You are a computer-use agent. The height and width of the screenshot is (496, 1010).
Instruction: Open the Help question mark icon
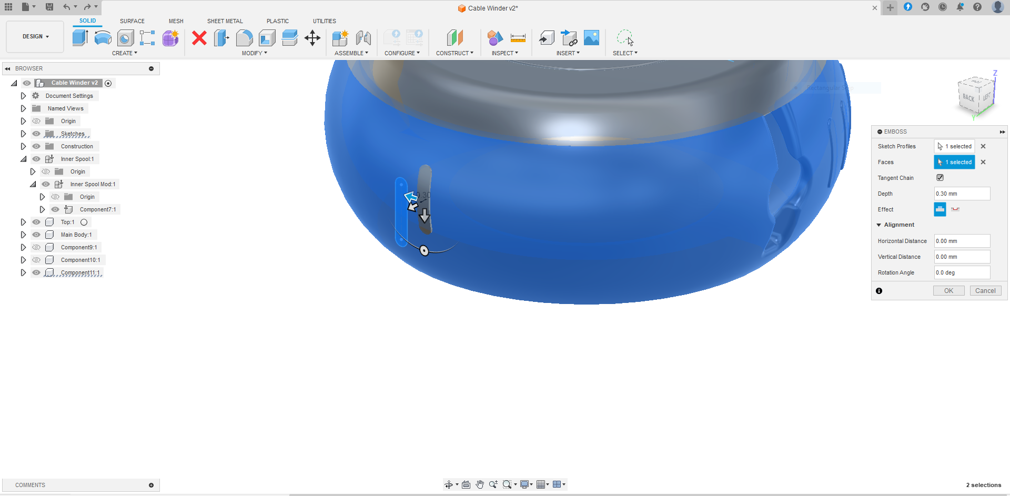click(x=977, y=7)
